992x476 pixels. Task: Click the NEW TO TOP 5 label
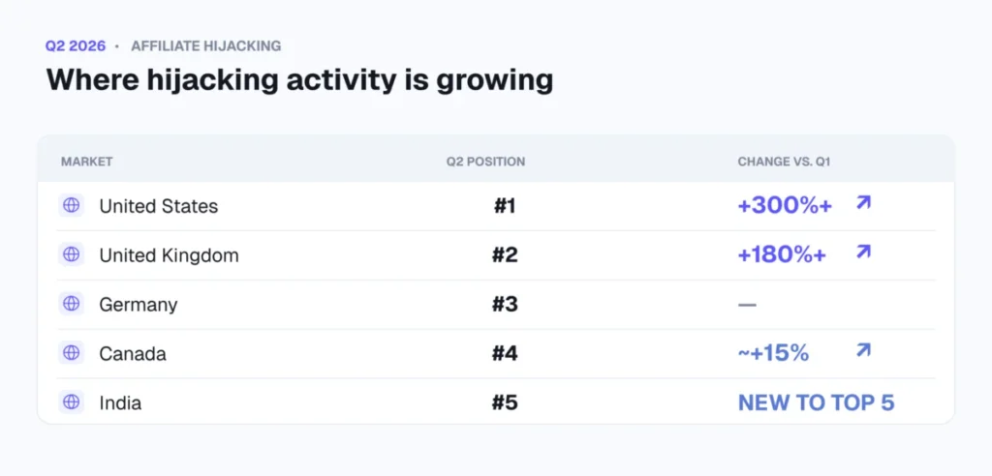point(816,403)
